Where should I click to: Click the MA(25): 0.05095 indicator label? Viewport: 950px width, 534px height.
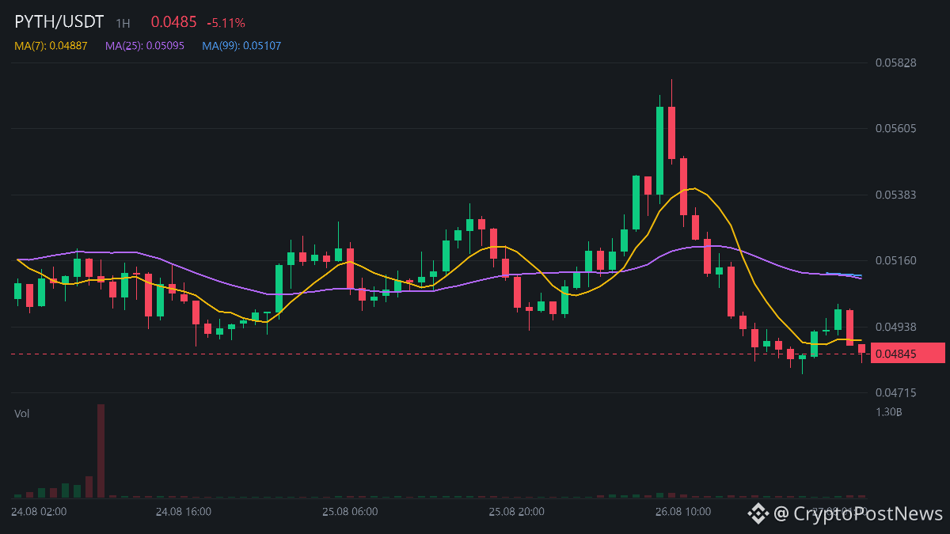145,46
